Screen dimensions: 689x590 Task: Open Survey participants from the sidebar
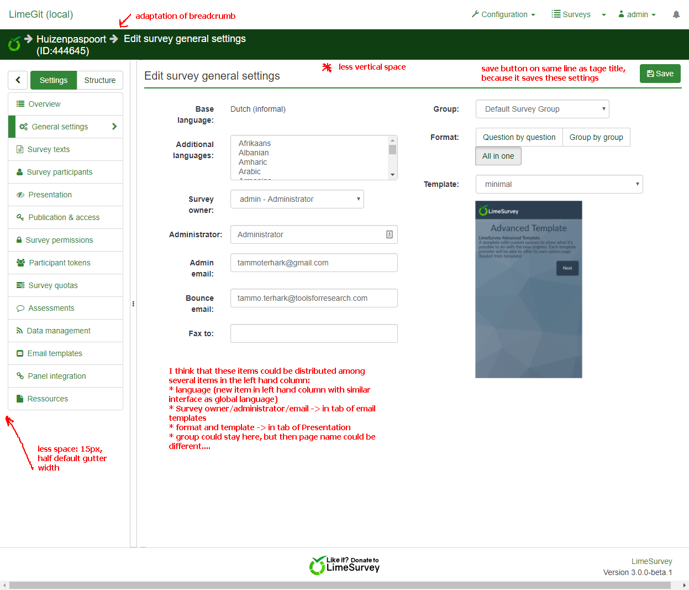(59, 172)
